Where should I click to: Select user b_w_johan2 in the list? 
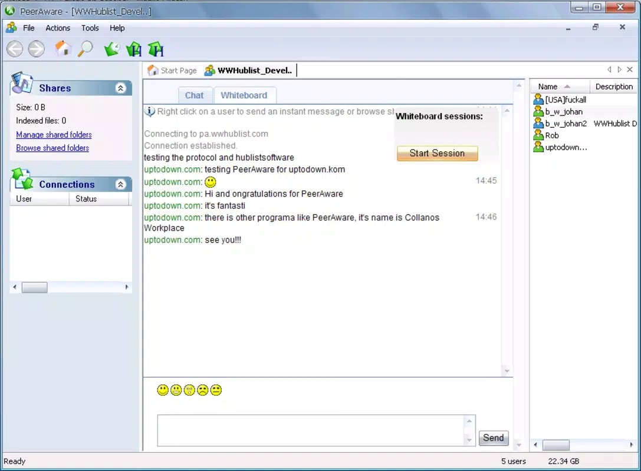point(566,123)
